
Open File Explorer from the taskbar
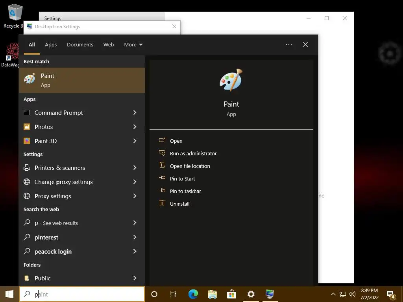click(x=212, y=294)
